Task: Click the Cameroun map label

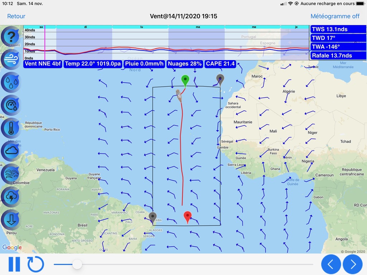Action: [324, 175]
